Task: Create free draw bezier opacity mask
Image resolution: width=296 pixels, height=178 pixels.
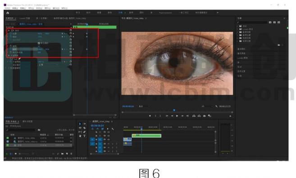Action: 19,58
